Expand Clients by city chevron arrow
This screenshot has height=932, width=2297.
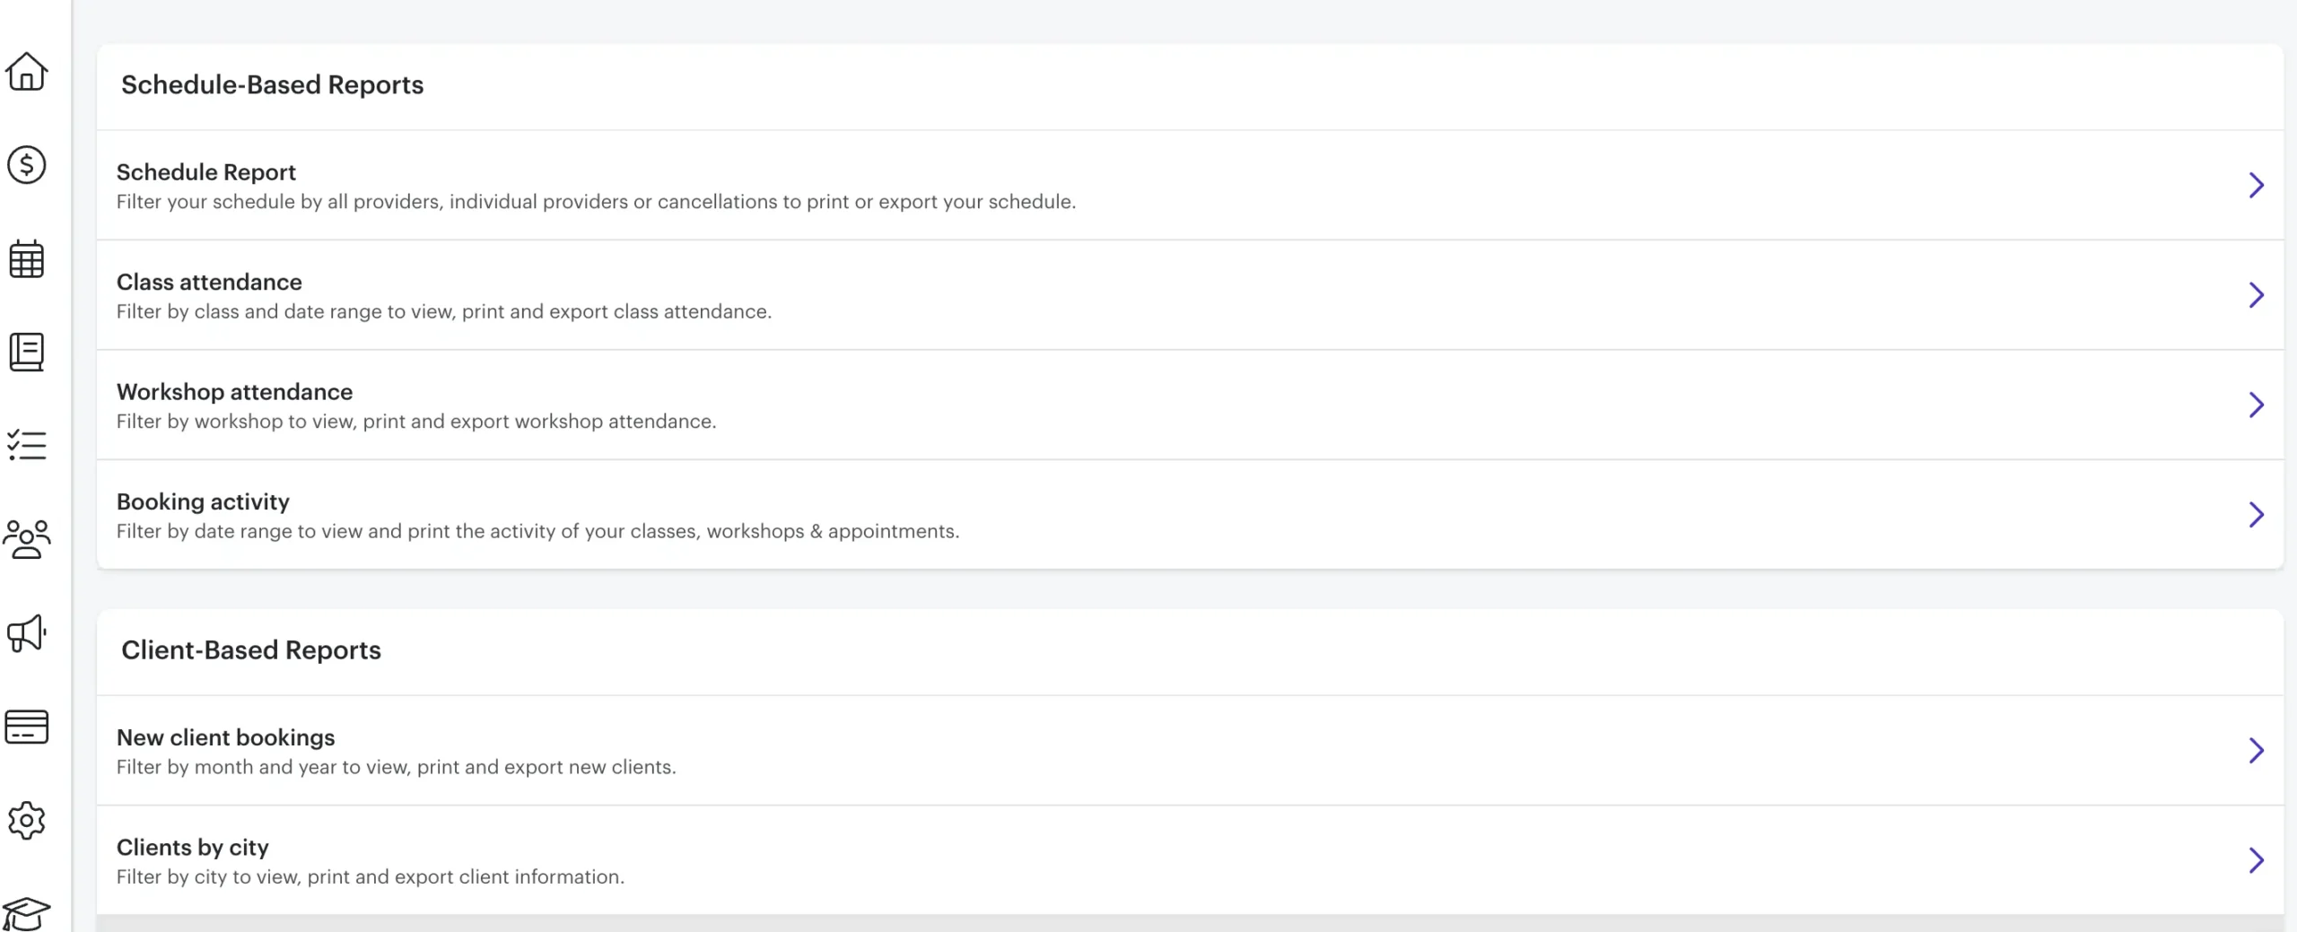2257,860
